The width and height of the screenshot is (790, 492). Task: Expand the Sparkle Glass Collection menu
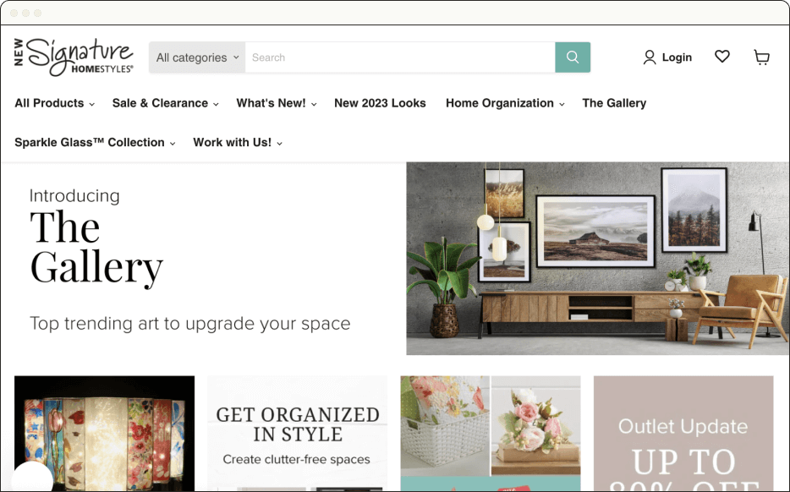point(95,143)
